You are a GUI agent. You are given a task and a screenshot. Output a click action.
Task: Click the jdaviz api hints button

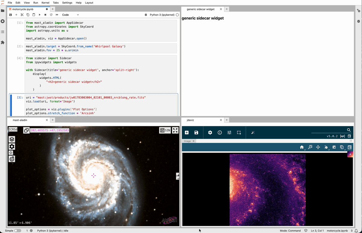pos(342,136)
